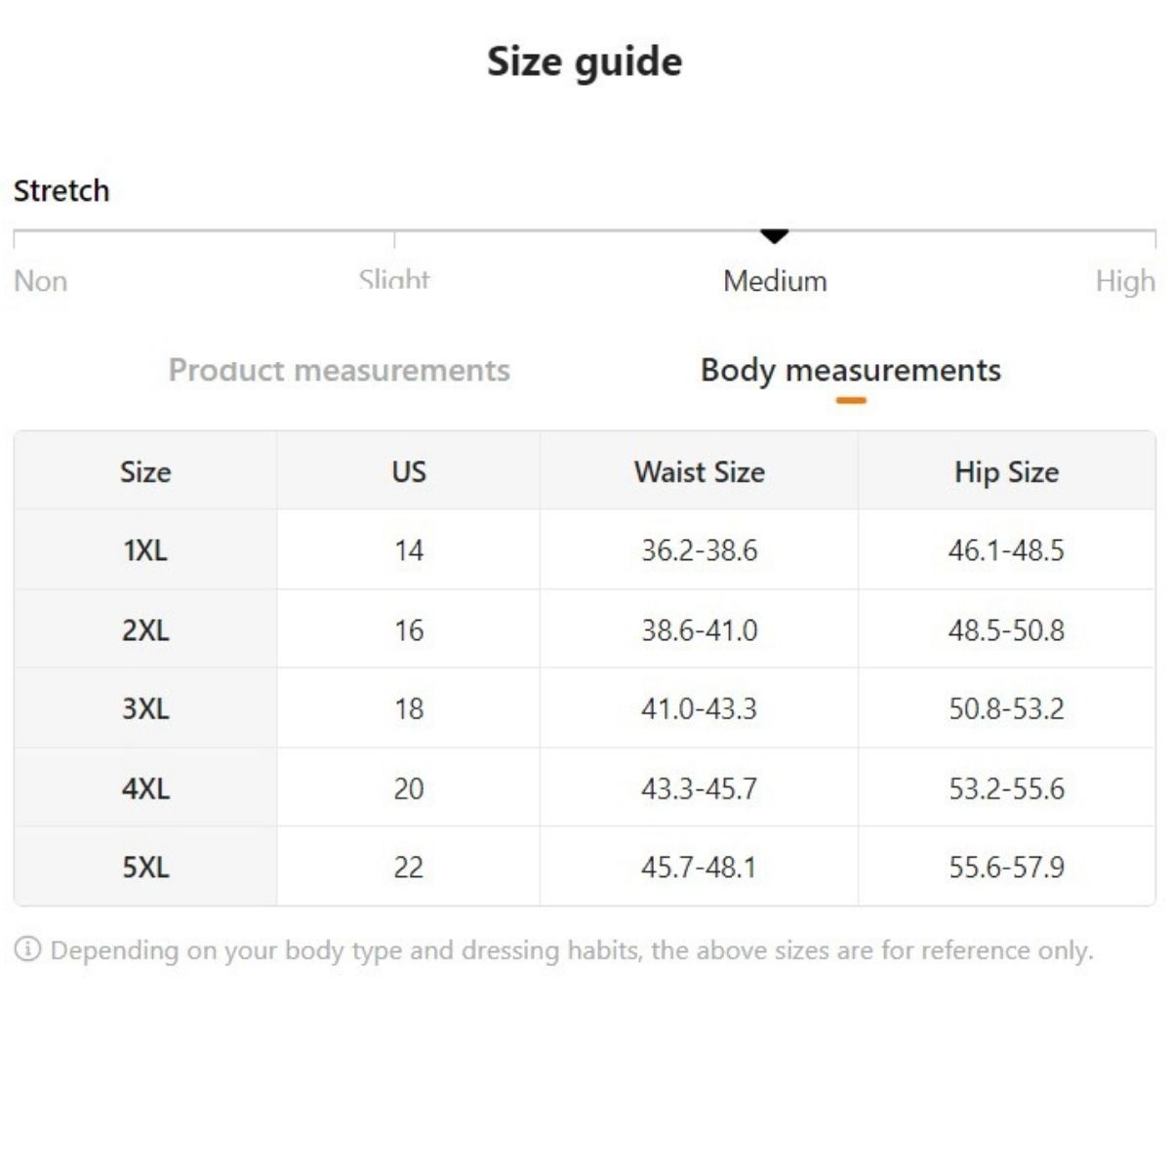The image size is (1171, 1171).
Task: Click the Waist Size column header
Action: pyautogui.click(x=699, y=472)
